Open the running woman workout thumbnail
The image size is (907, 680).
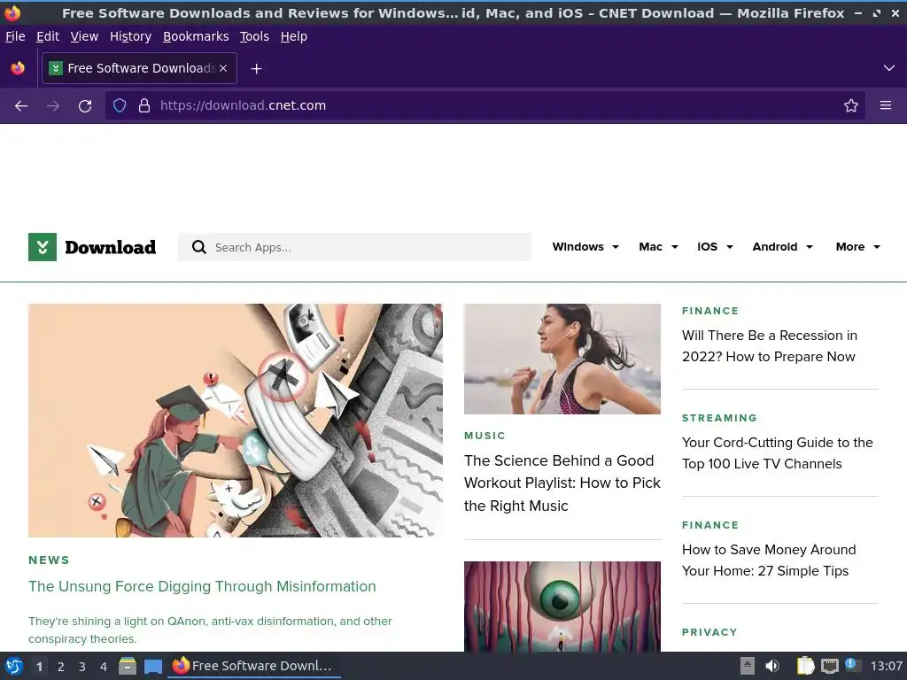pyautogui.click(x=562, y=359)
